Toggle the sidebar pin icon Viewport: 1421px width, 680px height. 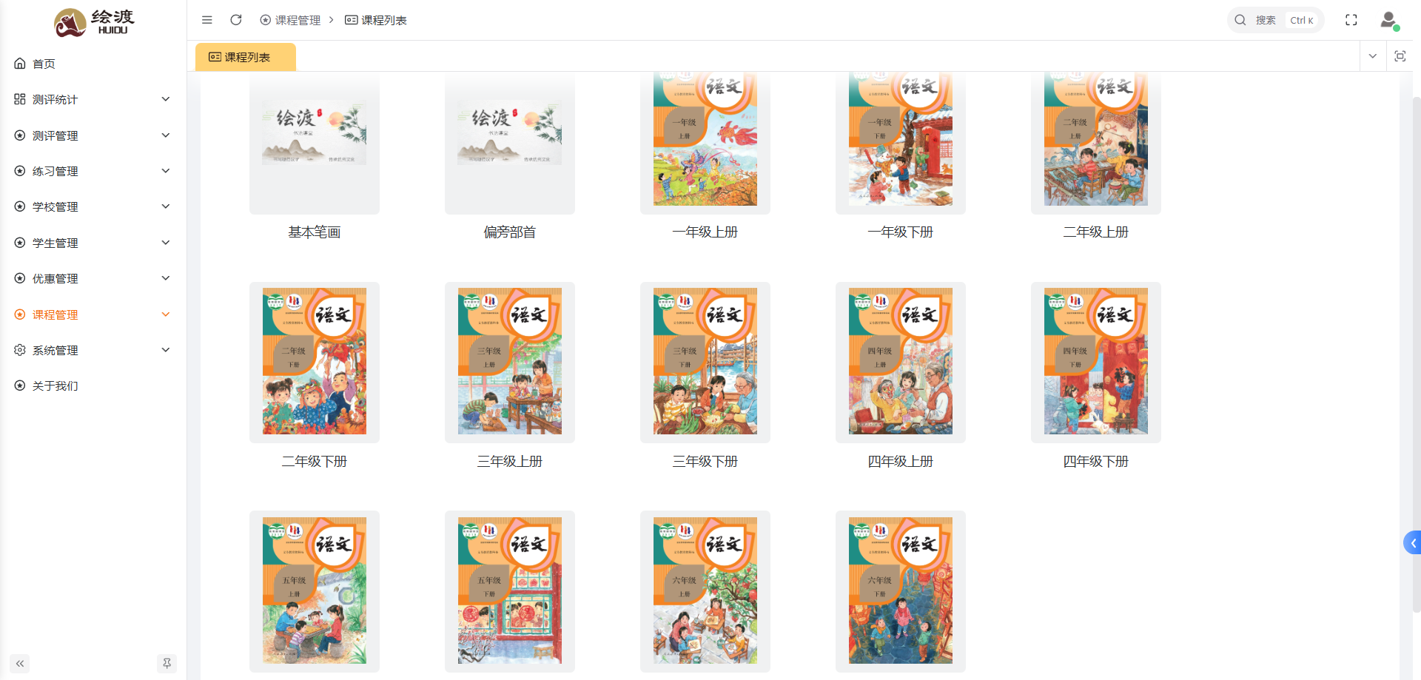(x=167, y=664)
